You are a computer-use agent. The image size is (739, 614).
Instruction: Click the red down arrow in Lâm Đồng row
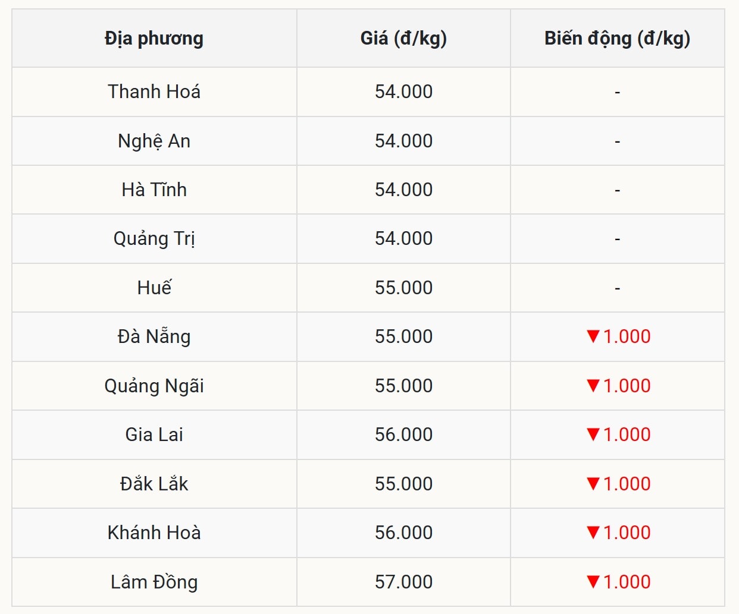click(x=593, y=582)
